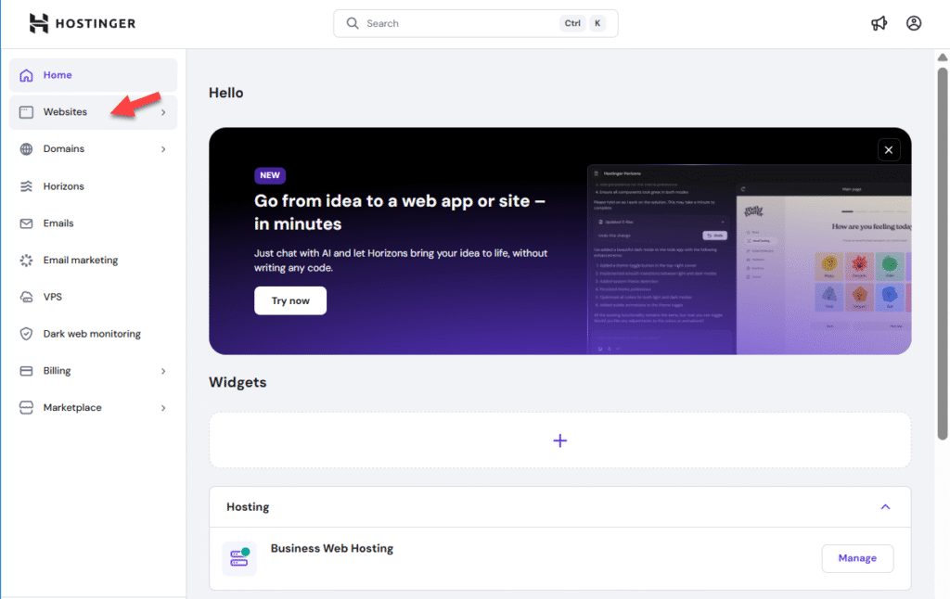Click the Hostinger logo in the header
The height and width of the screenshot is (599, 950).
pos(83,23)
